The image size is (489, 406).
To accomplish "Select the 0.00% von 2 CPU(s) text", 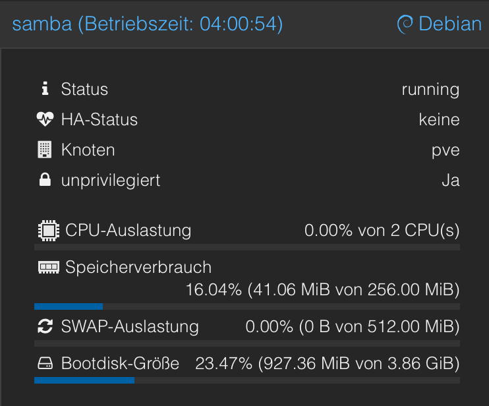I will [382, 231].
